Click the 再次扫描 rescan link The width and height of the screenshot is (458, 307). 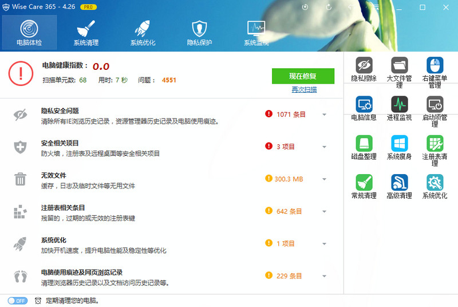(x=304, y=90)
